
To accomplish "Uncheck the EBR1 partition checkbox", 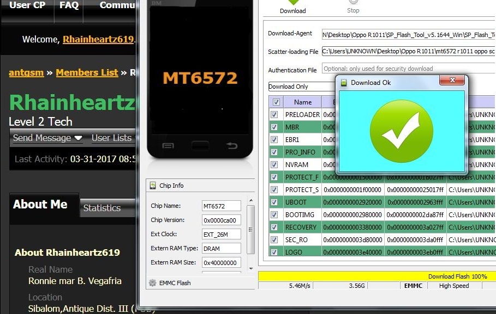I will tap(274, 139).
